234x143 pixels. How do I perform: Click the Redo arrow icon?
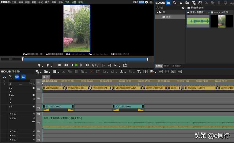(113, 72)
